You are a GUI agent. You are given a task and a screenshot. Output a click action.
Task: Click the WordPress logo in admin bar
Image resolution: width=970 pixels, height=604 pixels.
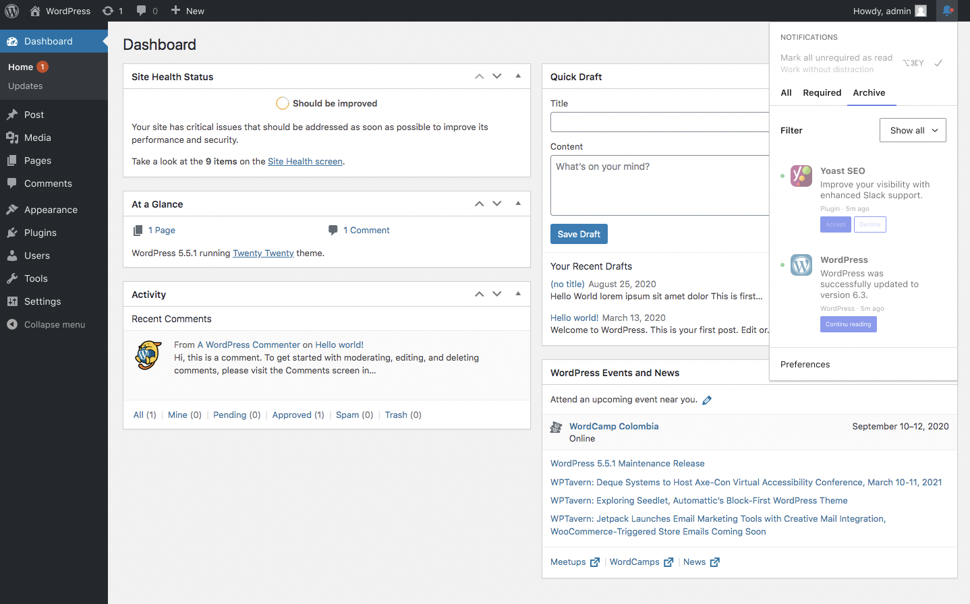coord(12,11)
